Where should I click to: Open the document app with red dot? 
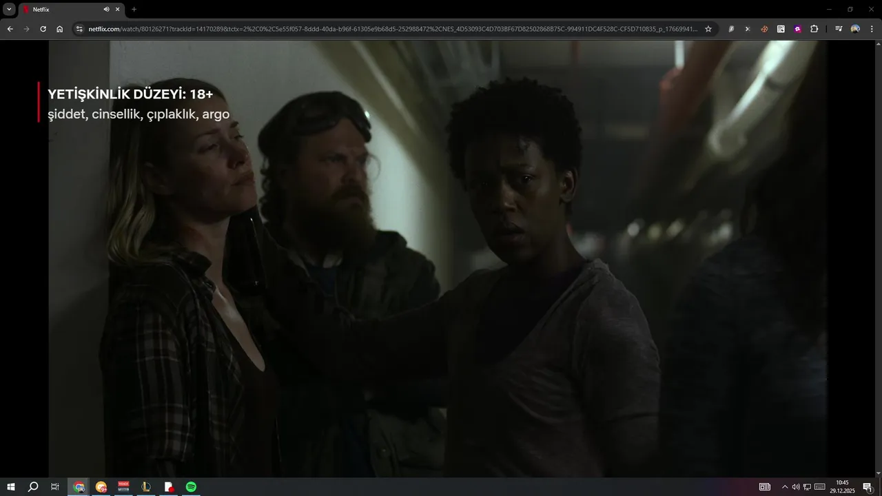(x=168, y=487)
